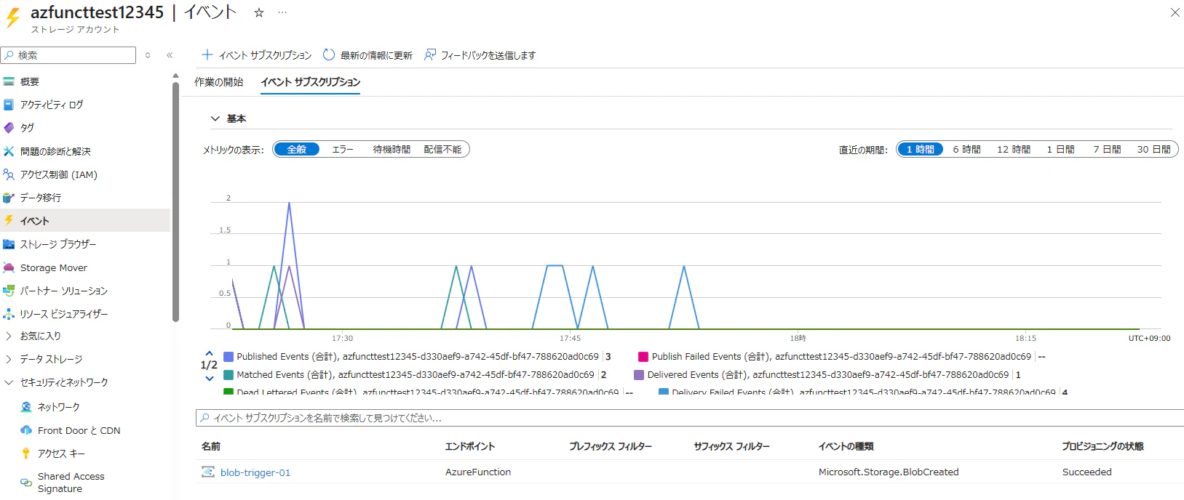Set the period to 1 日間
The image size is (1184, 500).
pyautogui.click(x=1060, y=150)
